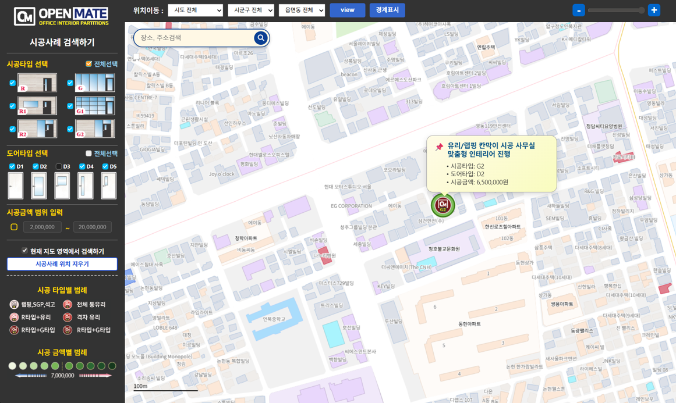This screenshot has width=676, height=403.
Task: Open the 읍면동 전체 dropdown
Action: click(x=302, y=10)
